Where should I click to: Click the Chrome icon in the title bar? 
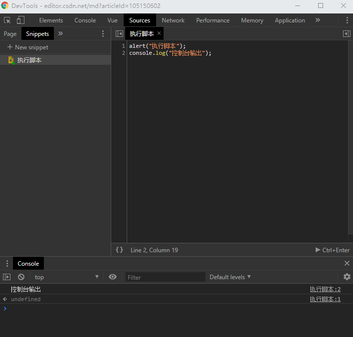[x=4, y=5]
